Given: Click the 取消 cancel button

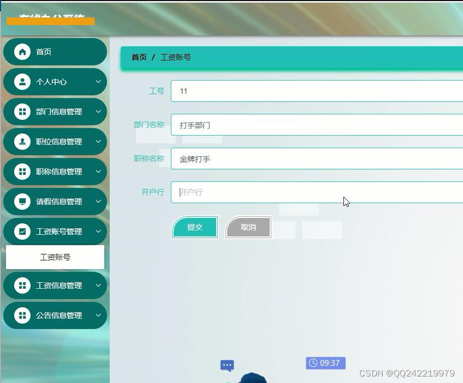Looking at the screenshot, I should point(247,228).
